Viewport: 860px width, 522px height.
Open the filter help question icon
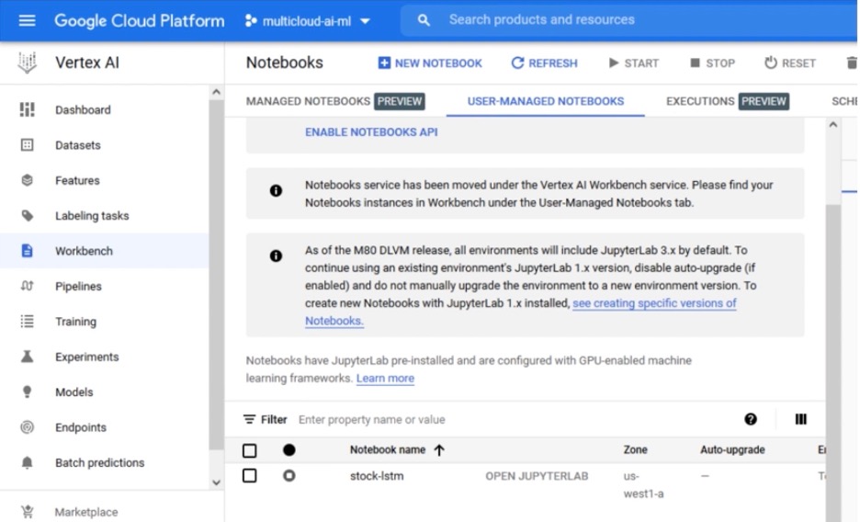[x=751, y=419]
